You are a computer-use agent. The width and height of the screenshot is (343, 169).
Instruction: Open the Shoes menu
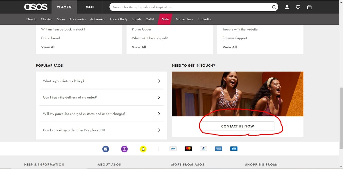(61, 19)
